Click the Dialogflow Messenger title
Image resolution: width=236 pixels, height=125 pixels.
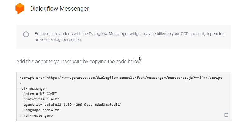pos(59,9)
